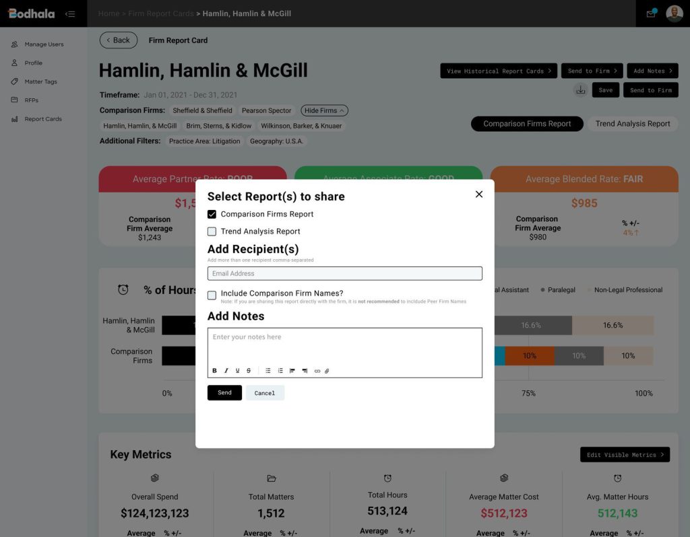Switch to the Comparison Firms Report tab
Image resolution: width=690 pixels, height=537 pixels.
pyautogui.click(x=527, y=124)
